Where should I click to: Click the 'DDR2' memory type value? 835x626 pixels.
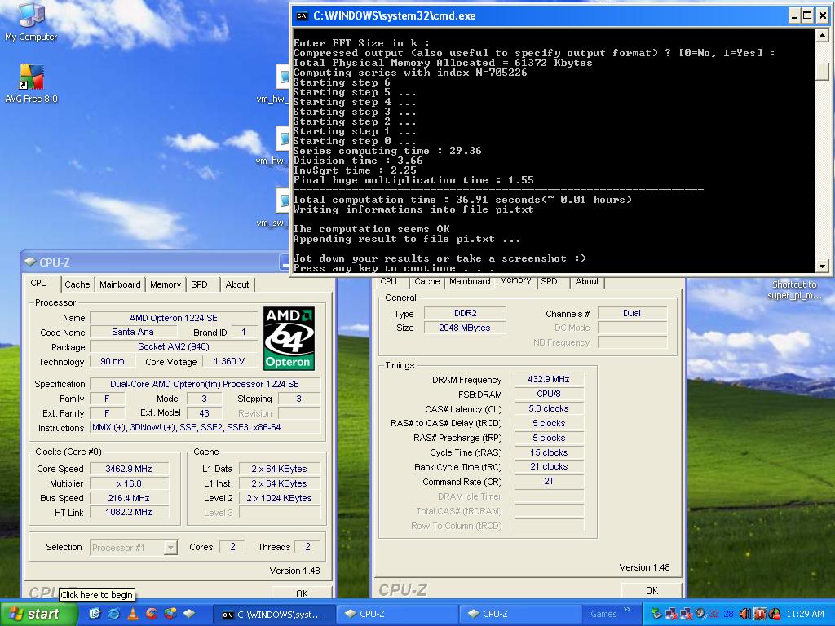pos(464,313)
